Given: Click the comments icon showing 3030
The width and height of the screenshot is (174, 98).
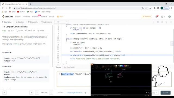Looking at the screenshot, I should pos(20,31).
